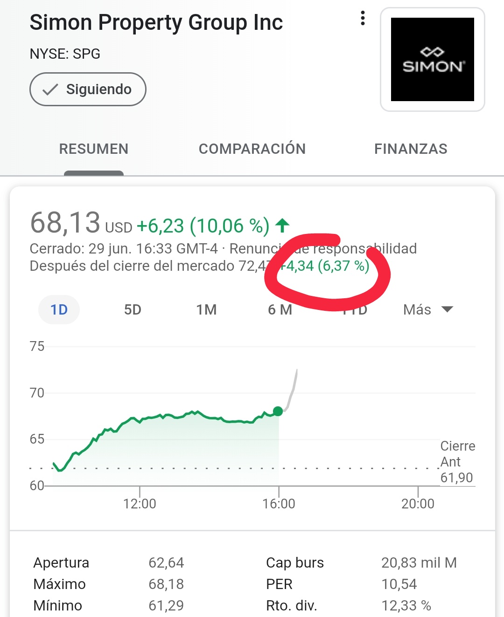Screen dimensions: 504x617
Task: Click the Cap burs value 20,83 mil M
Action: point(419,562)
